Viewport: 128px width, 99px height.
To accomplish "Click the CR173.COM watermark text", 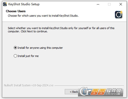I will point(113,94).
